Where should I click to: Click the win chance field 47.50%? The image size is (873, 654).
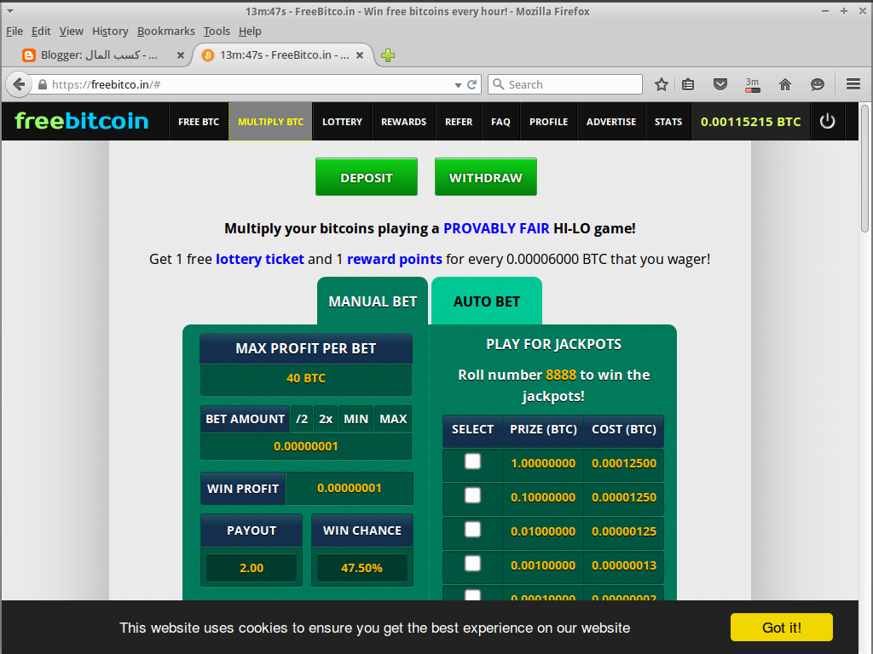click(x=361, y=568)
